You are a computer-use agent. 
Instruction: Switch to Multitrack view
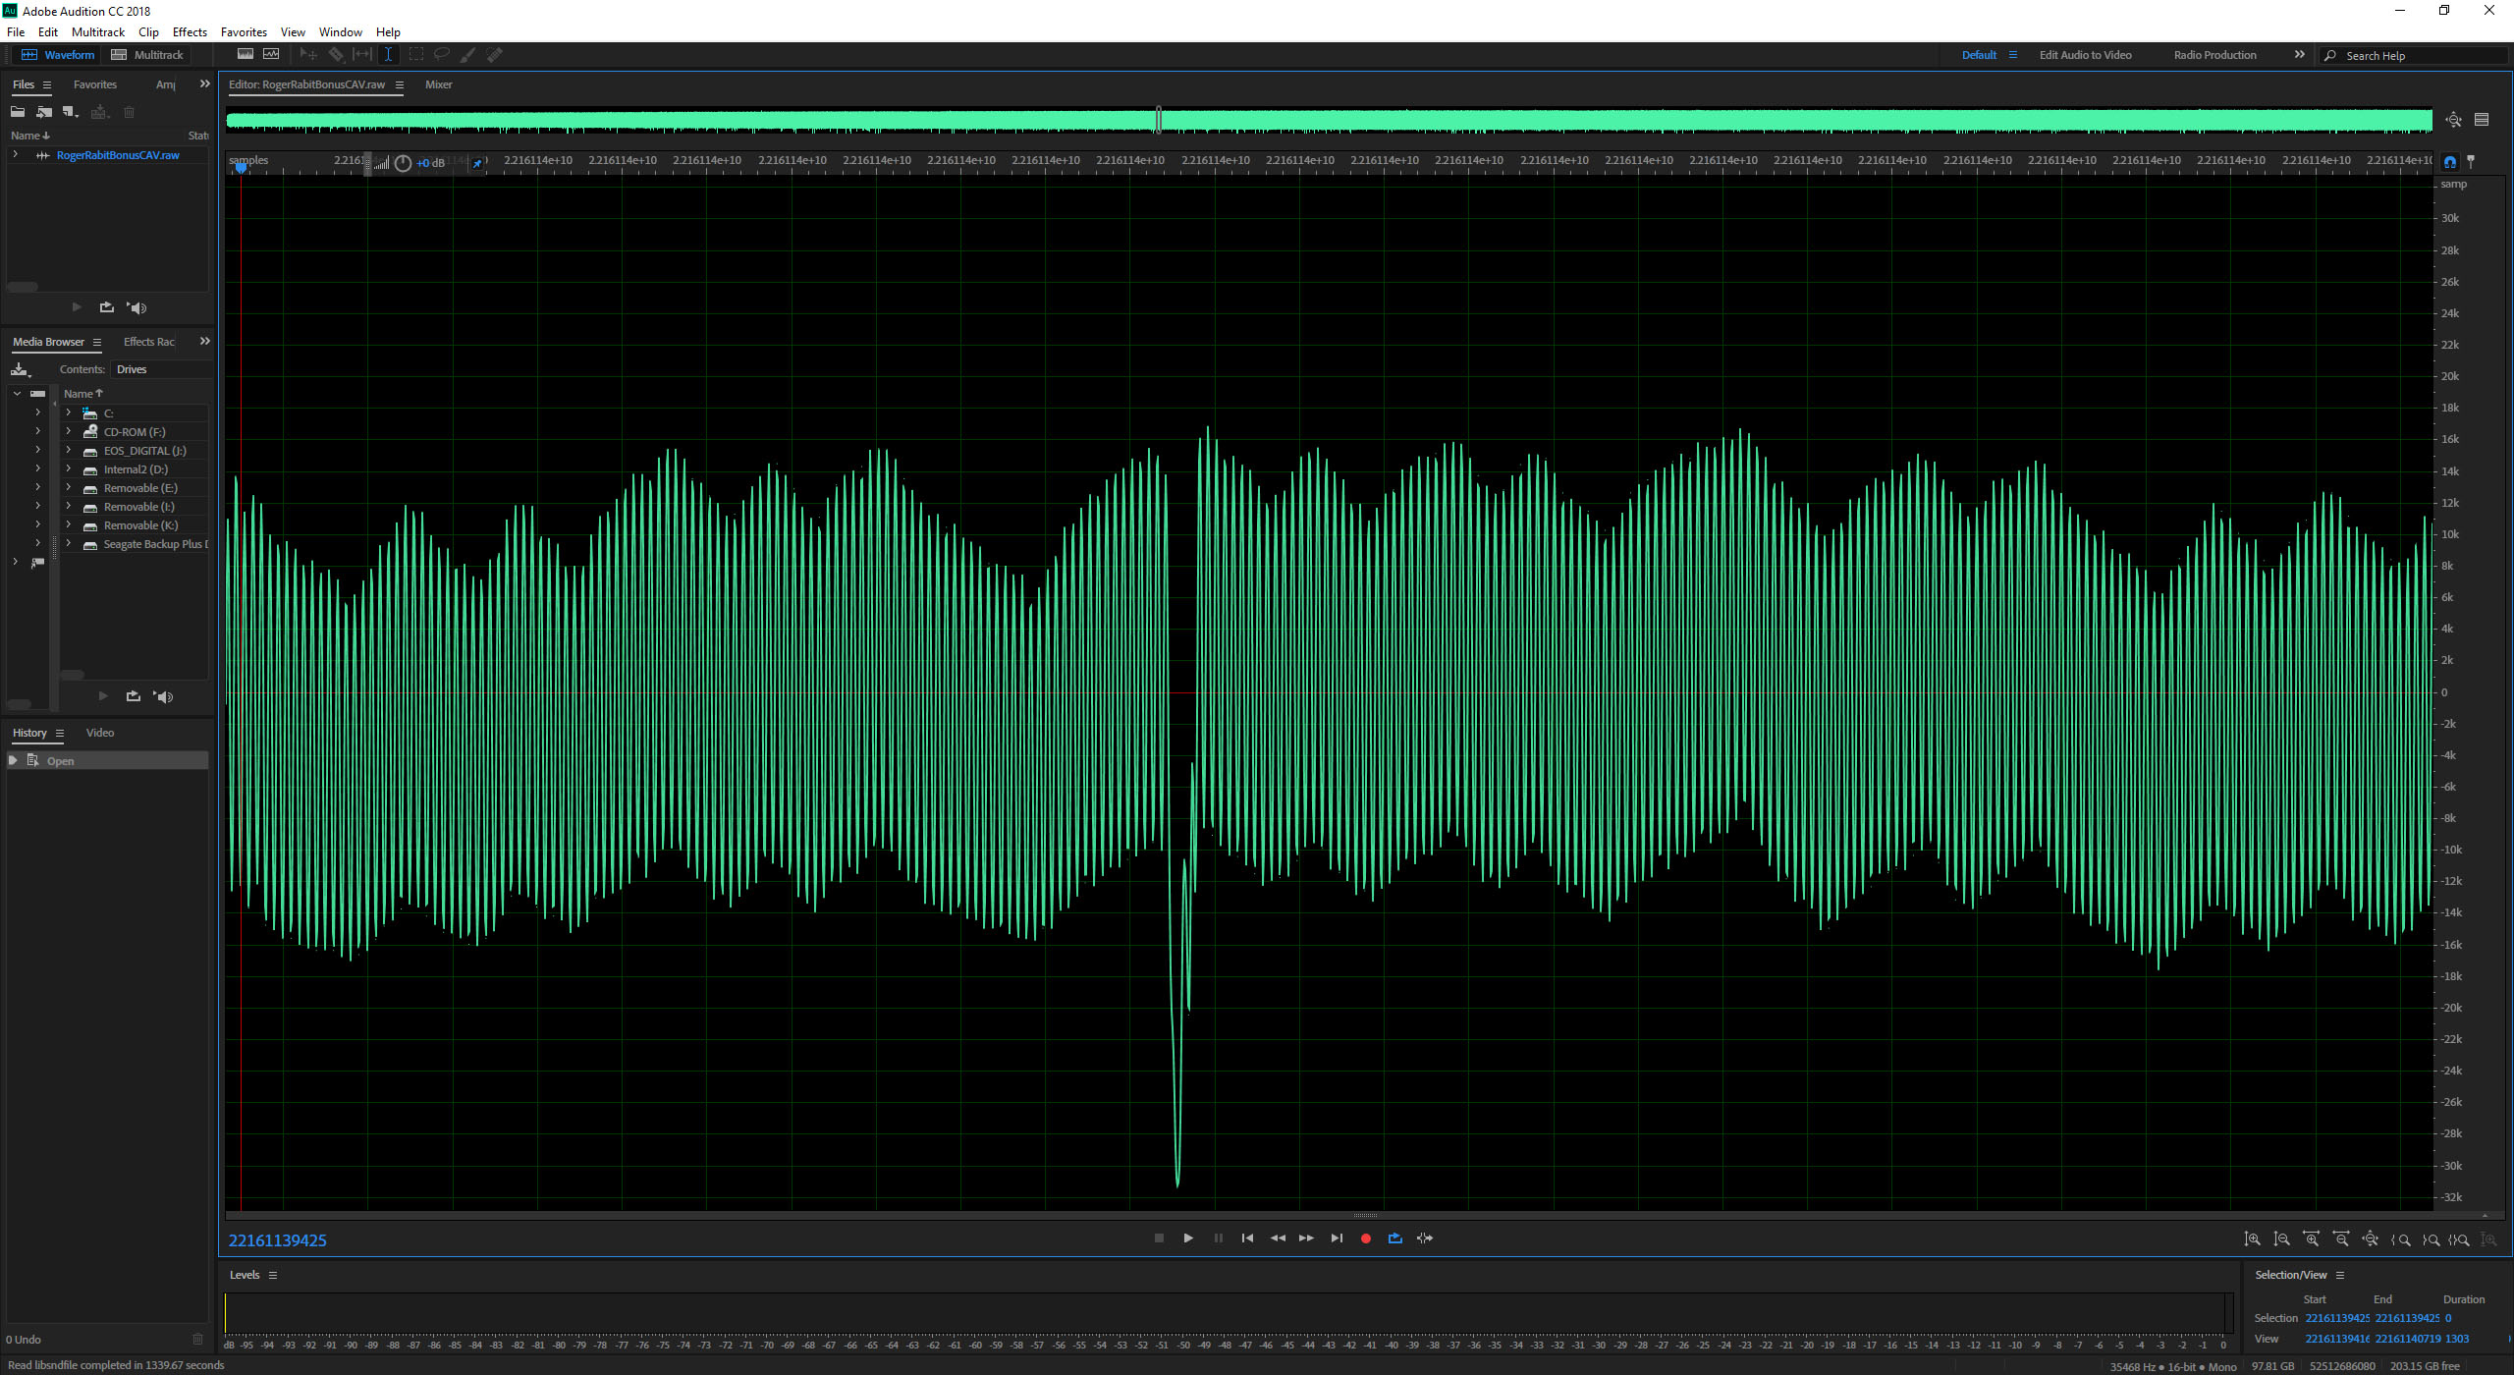coord(147,55)
